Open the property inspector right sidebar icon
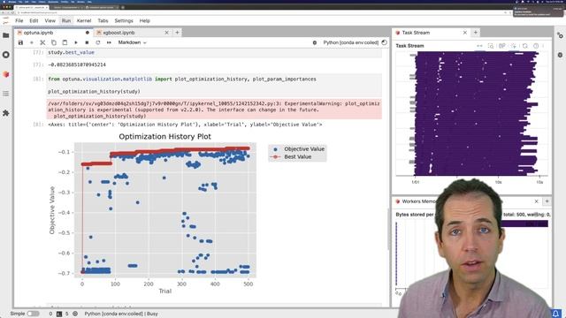This screenshot has height=318, width=566. click(x=560, y=35)
